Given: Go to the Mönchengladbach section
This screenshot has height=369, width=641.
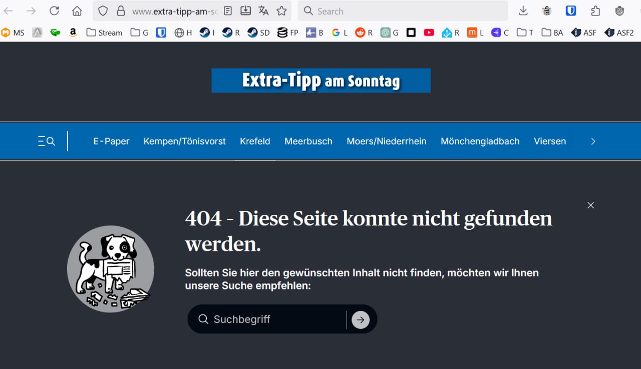Looking at the screenshot, I should (x=480, y=141).
